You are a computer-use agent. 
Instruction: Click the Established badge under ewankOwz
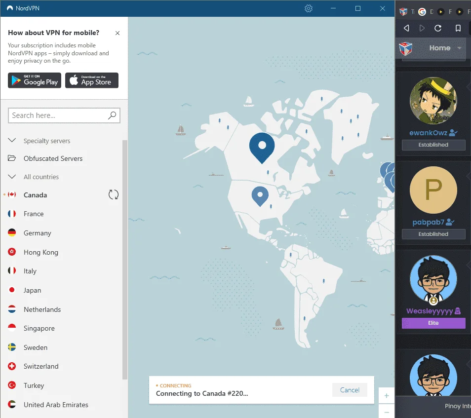(433, 145)
